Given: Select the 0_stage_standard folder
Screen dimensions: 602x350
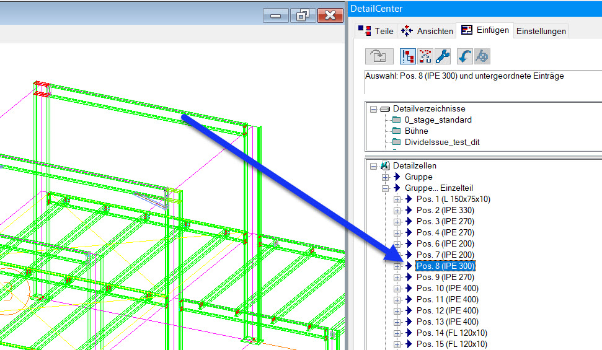Looking at the screenshot, I should click(438, 120).
